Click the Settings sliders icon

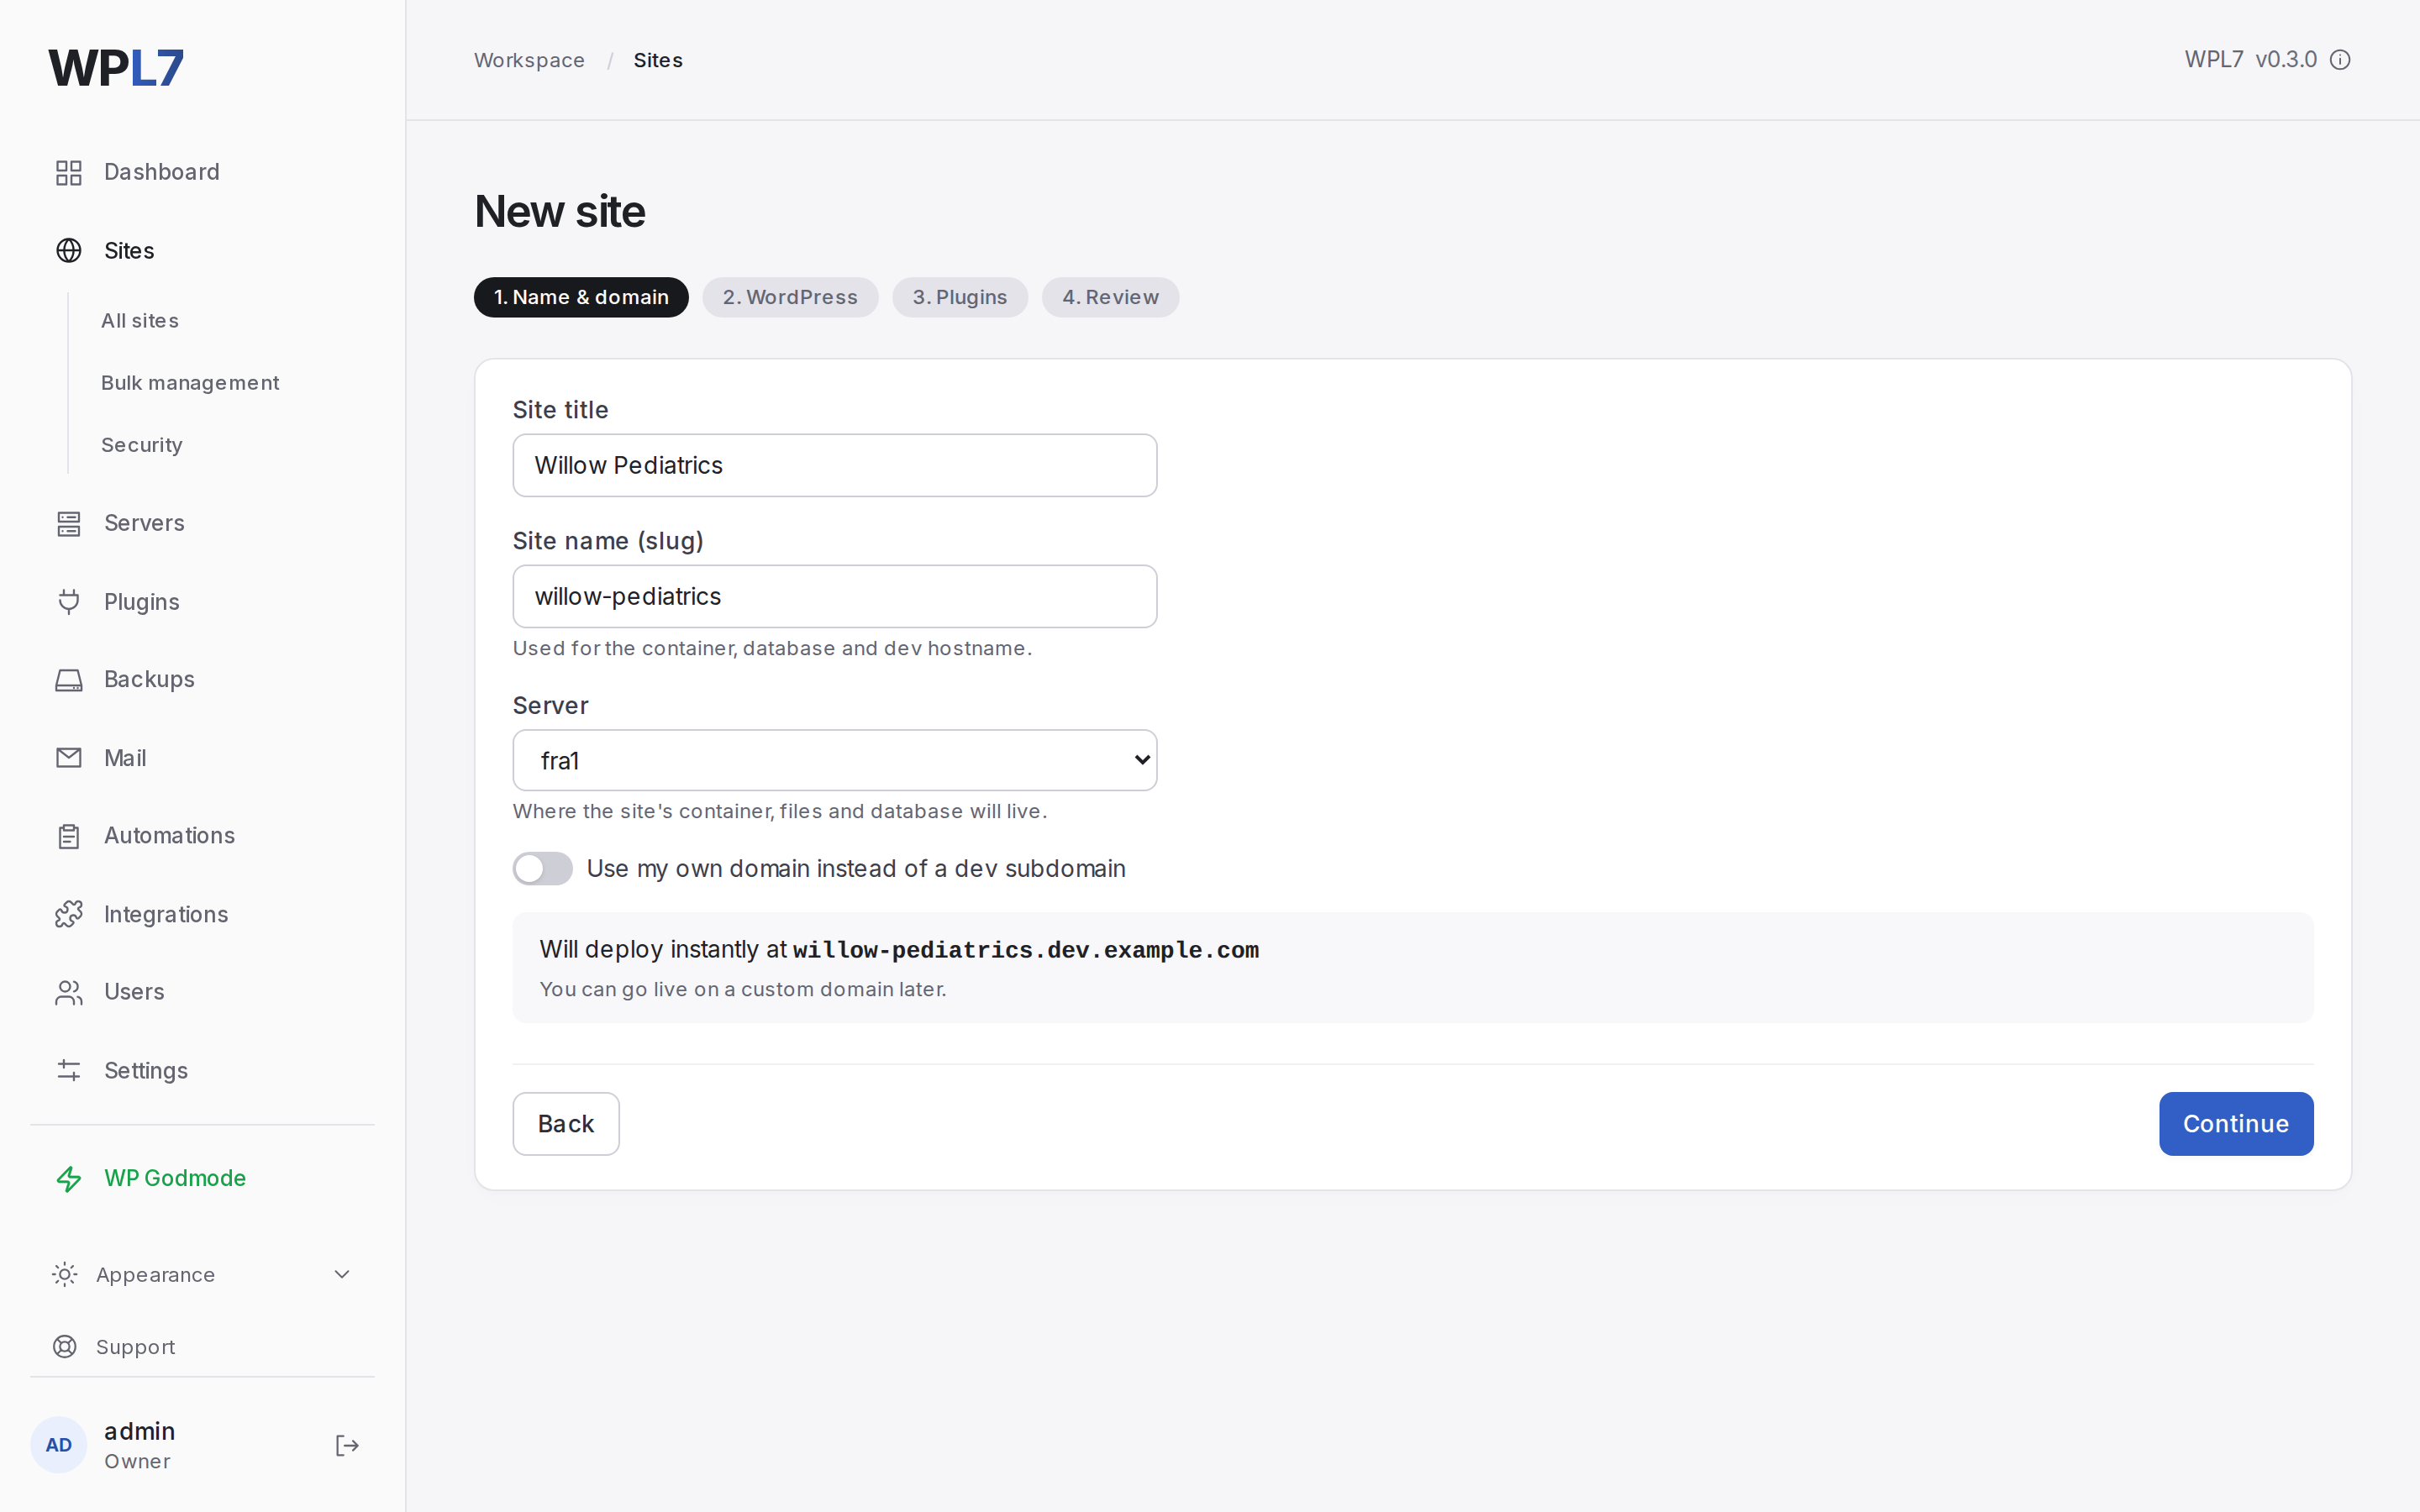coord(68,1070)
